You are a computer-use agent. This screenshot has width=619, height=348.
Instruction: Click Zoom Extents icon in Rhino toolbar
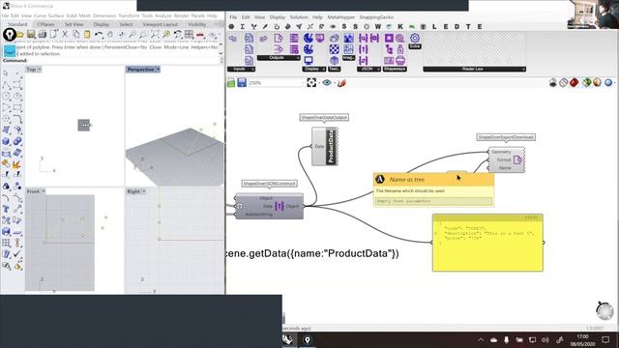tap(155, 35)
